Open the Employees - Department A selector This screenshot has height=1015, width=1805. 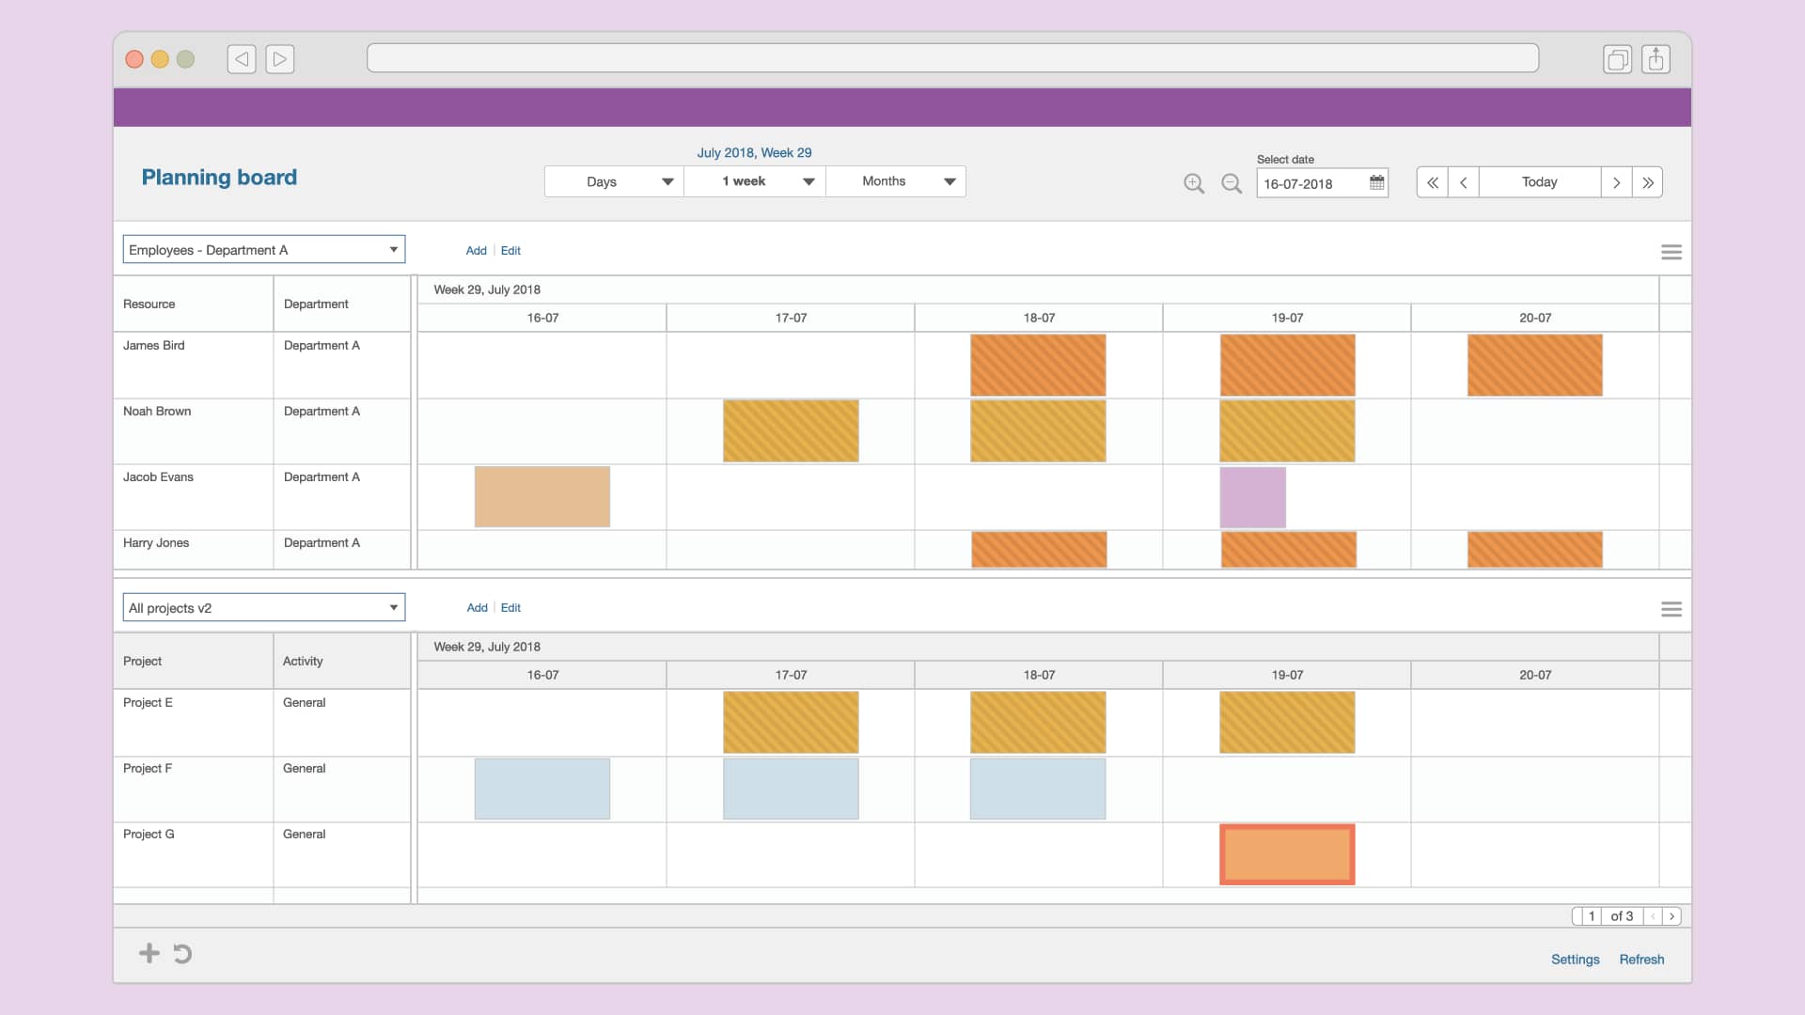pyautogui.click(x=263, y=249)
